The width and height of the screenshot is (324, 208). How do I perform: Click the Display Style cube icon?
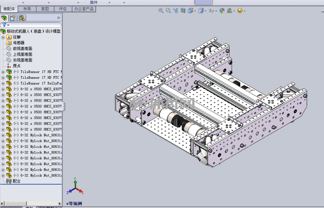(201, 11)
